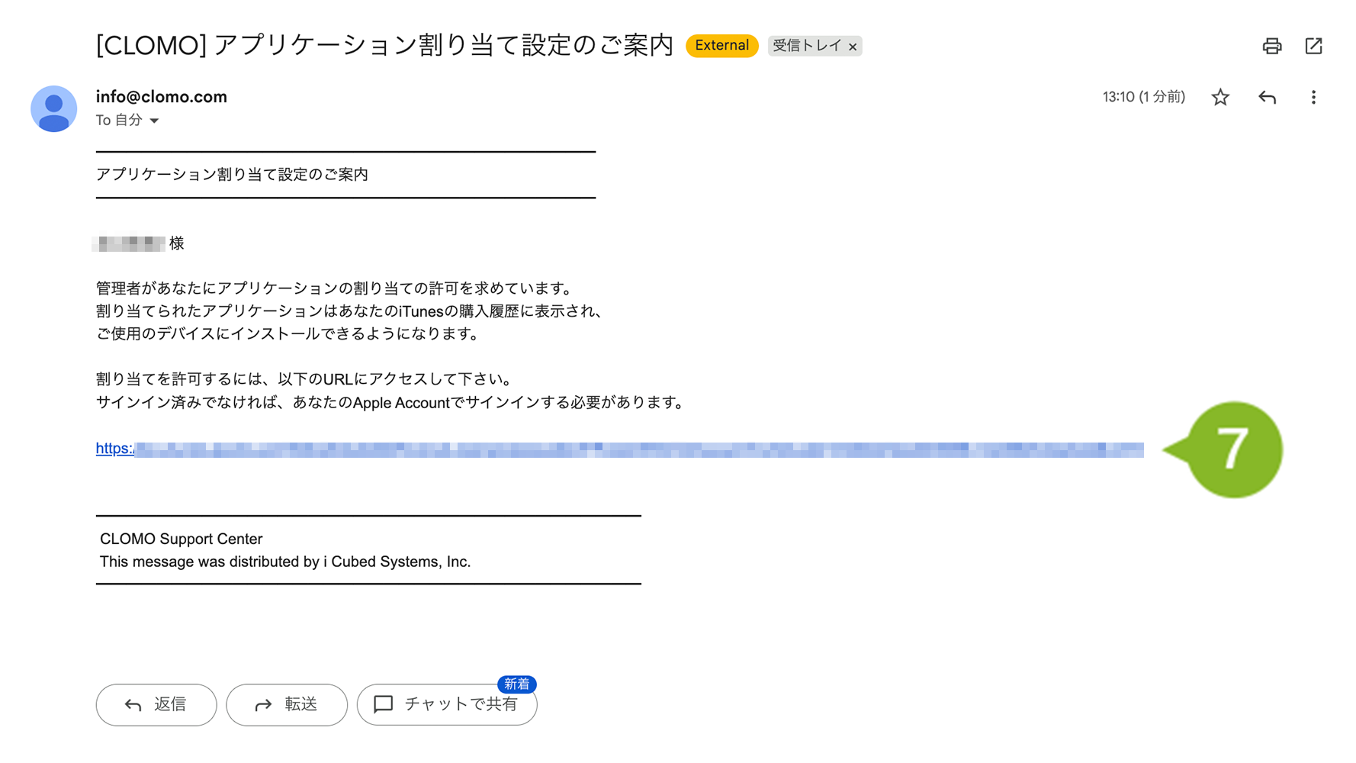Click the blue 新着 badge
The image size is (1356, 763).
coord(516,684)
